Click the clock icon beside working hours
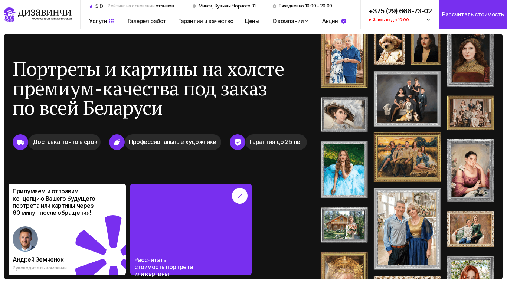 pyautogui.click(x=274, y=6)
